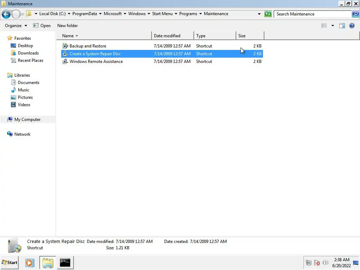
Task: Click the Windows Explorer taskbar icon
Action: 47,262
